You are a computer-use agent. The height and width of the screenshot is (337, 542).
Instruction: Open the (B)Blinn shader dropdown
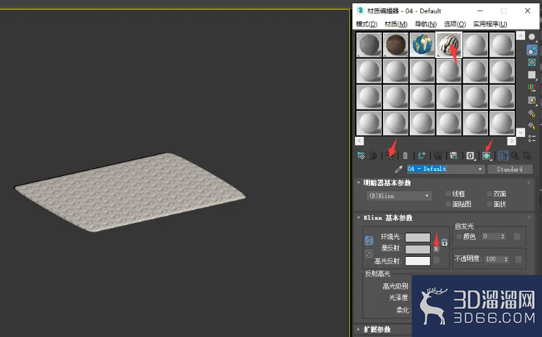(399, 196)
